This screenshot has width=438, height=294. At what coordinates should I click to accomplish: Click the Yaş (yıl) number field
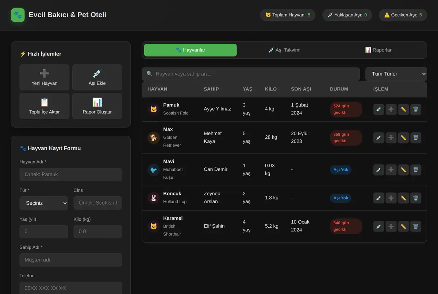pyautogui.click(x=44, y=232)
